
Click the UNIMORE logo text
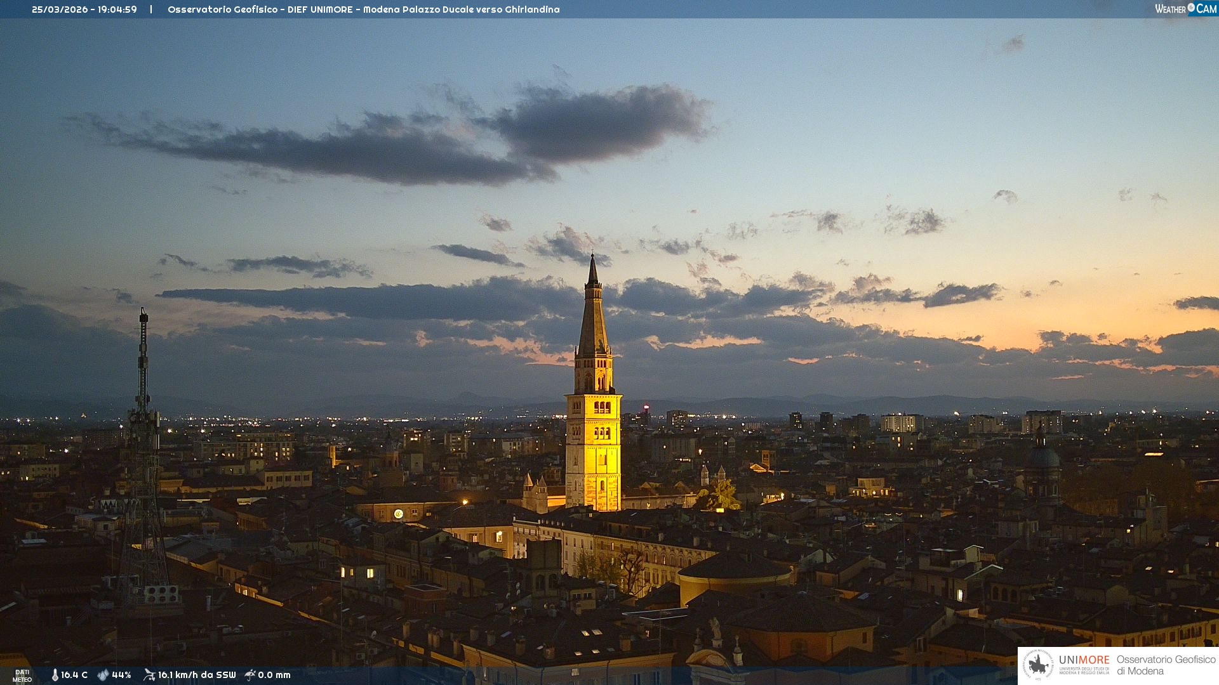(1084, 660)
